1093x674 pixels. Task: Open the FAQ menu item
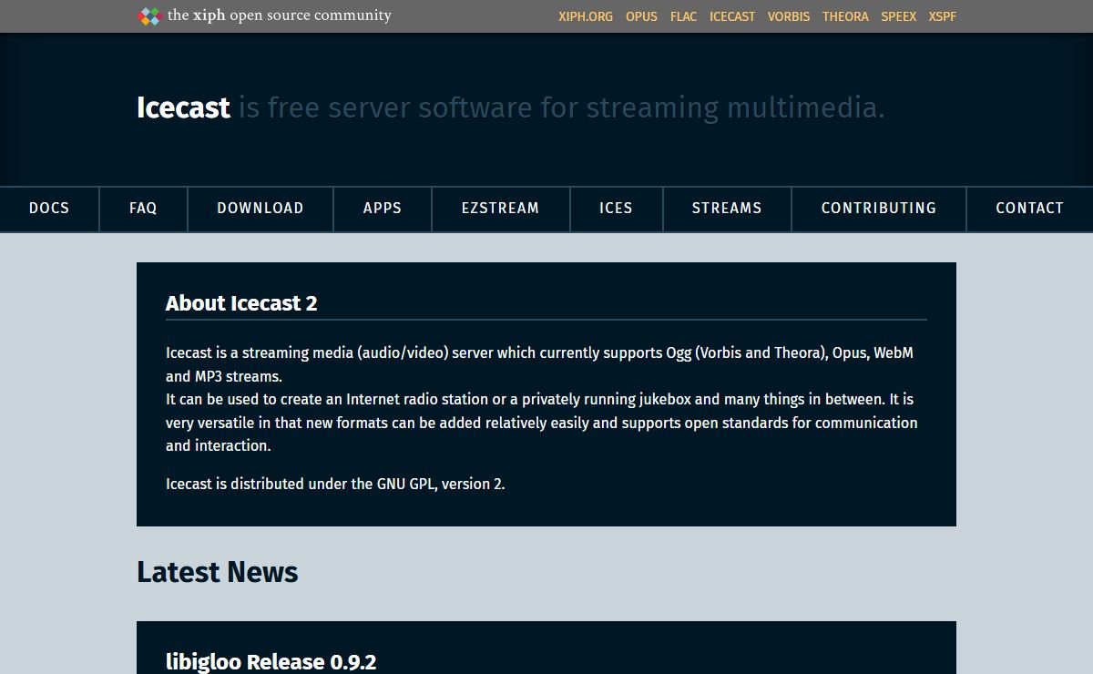pos(144,209)
